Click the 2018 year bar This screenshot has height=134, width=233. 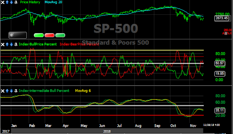point(107,131)
